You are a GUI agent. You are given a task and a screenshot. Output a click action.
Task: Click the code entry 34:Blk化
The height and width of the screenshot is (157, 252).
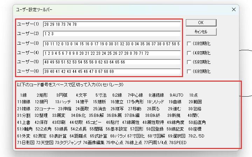[x=78, y=115]
